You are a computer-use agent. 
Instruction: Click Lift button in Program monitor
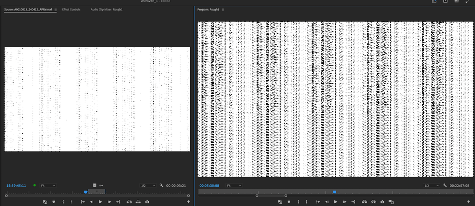point(364,202)
